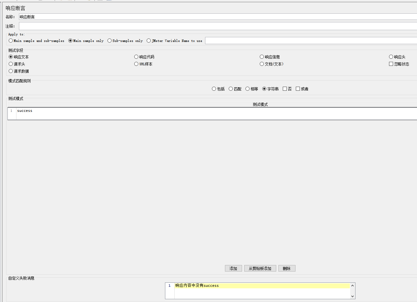Select the 响应代码 radio button
This screenshot has width=417, height=302.
click(136, 57)
